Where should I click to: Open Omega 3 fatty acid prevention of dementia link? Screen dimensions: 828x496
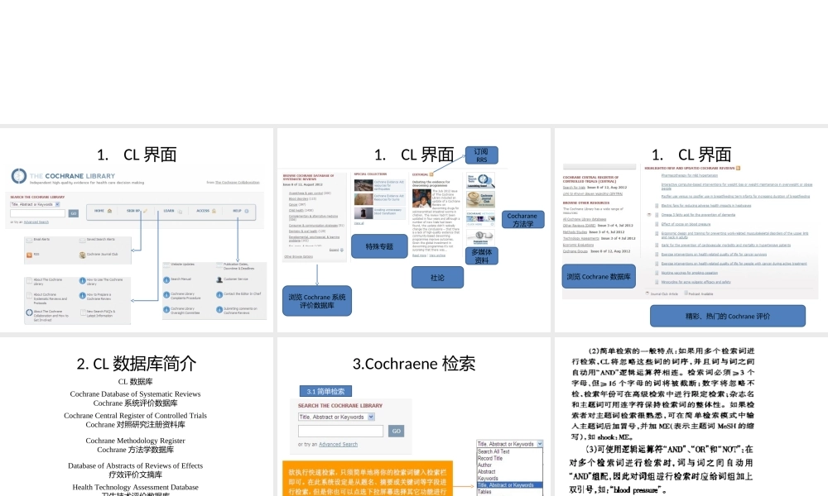pos(698,215)
